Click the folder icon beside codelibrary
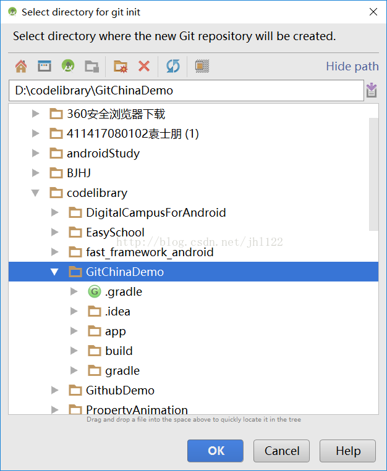 (56, 193)
